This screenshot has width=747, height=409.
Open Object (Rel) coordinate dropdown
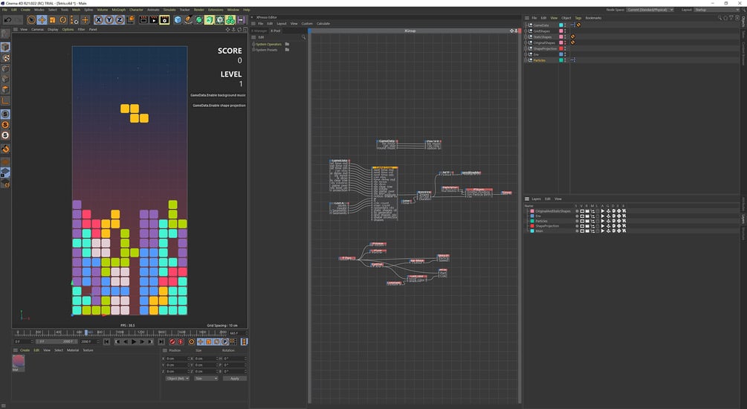(x=177, y=378)
